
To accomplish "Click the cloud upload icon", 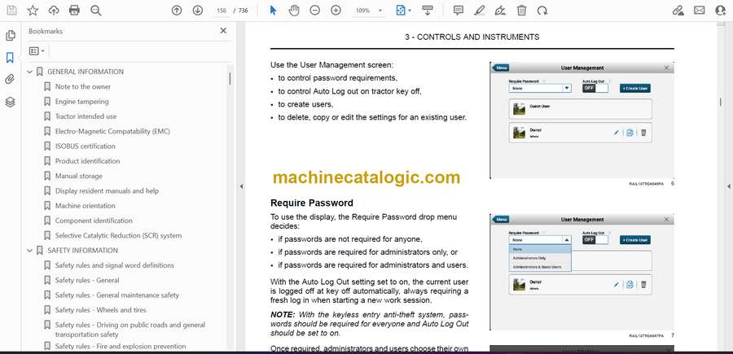I will 54,11.
